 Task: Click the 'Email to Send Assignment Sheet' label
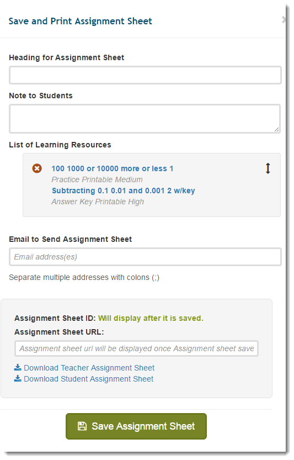[71, 239]
